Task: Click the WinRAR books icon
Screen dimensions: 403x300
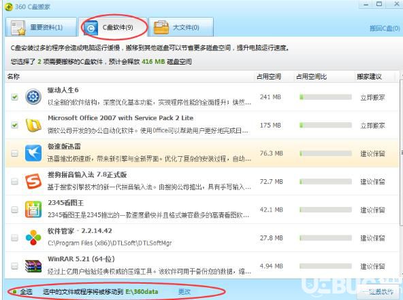Action: pyautogui.click(x=33, y=266)
